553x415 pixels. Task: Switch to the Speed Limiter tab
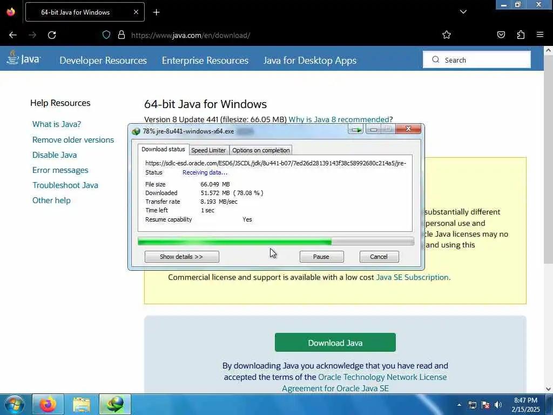(208, 150)
